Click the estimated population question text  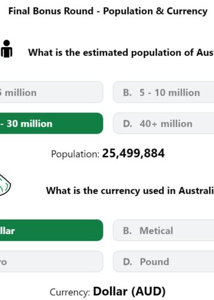[121, 52]
